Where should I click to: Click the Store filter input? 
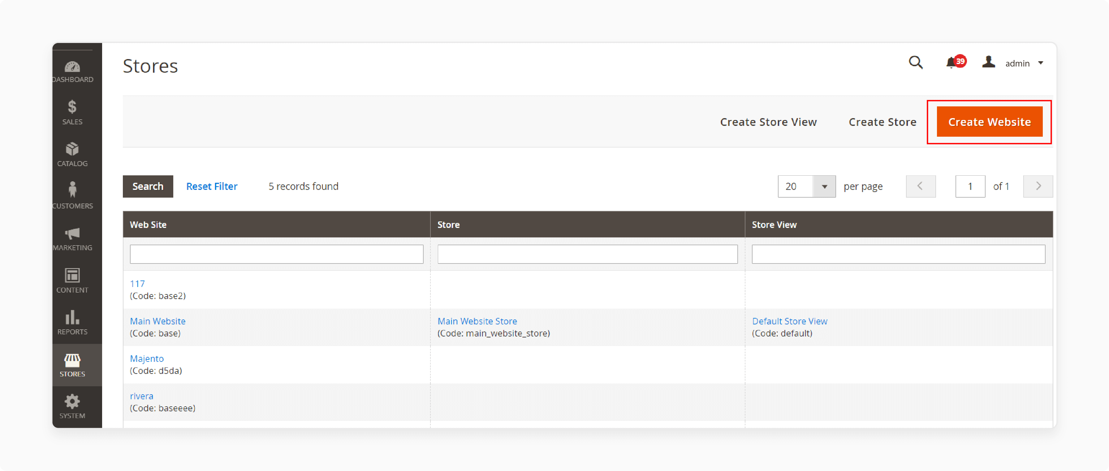pyautogui.click(x=587, y=254)
